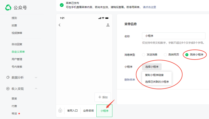The width and height of the screenshot is (209, 119).
Task: Open 付费 under 收入变现
Action: tap(14, 106)
